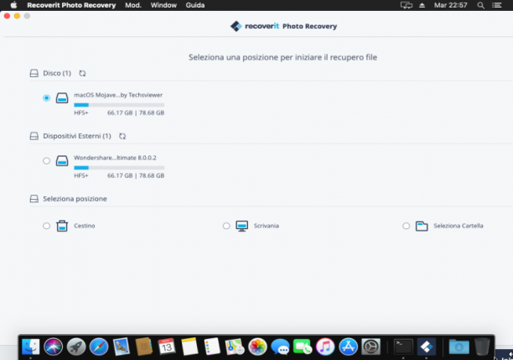Refresh the Disco list
Screen dimensions: 513x360
[82, 73]
